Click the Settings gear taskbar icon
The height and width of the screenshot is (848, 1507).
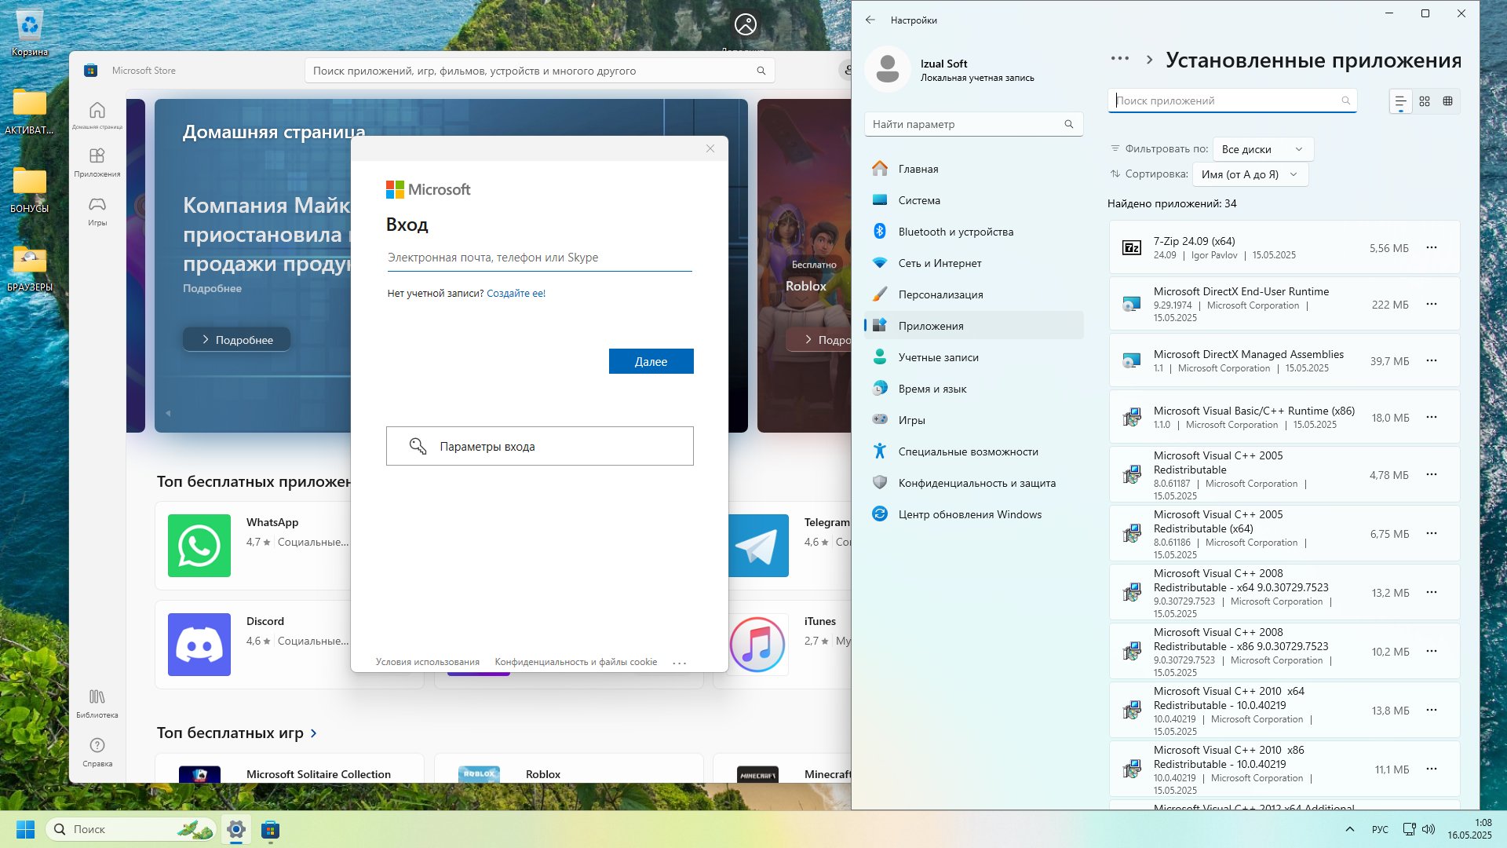[236, 829]
